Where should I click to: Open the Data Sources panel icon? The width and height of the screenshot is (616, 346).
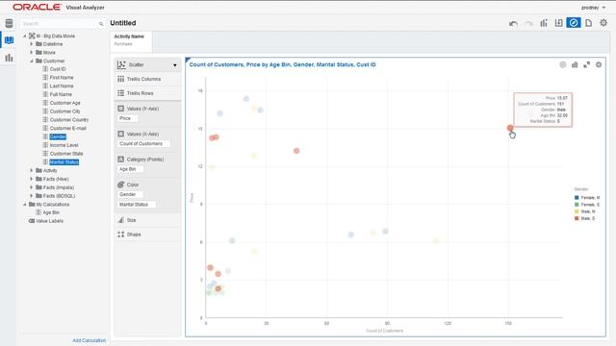coord(9,23)
